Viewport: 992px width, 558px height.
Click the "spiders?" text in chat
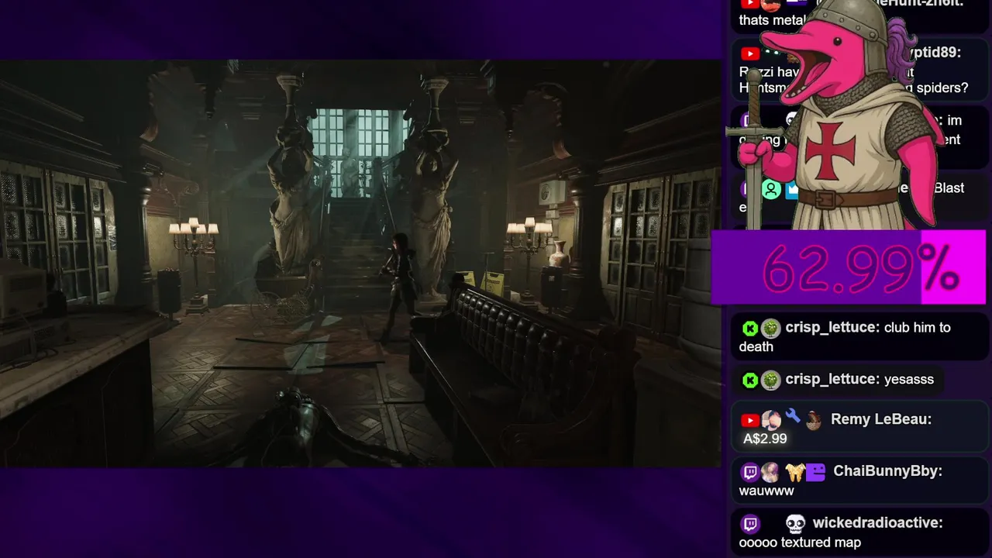(942, 88)
